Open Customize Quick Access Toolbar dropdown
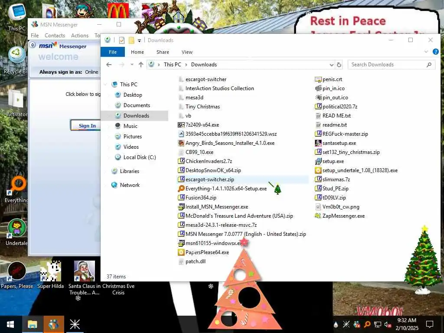Viewport: 444px width, 333px height. tap(139, 40)
